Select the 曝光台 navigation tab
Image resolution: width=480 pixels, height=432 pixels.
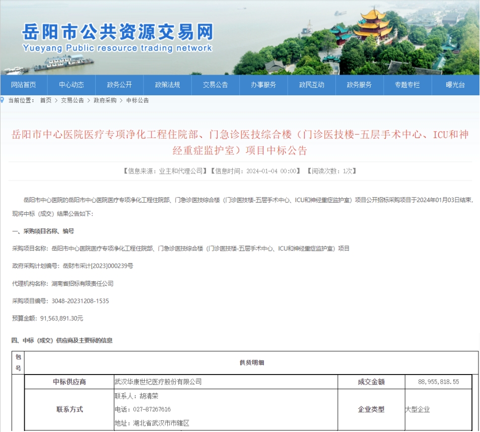pyautogui.click(x=455, y=85)
